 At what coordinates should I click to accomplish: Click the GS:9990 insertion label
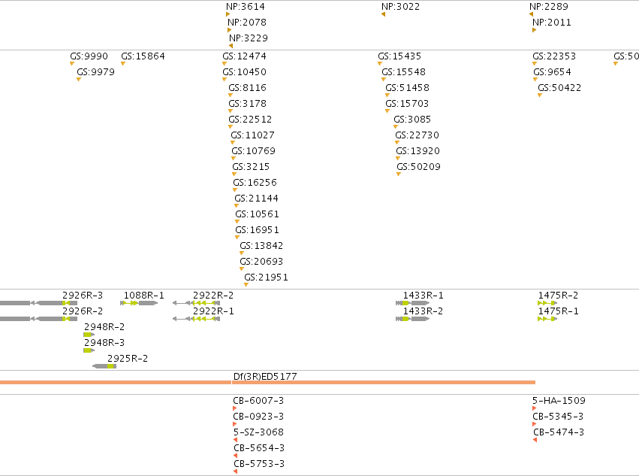[89, 56]
